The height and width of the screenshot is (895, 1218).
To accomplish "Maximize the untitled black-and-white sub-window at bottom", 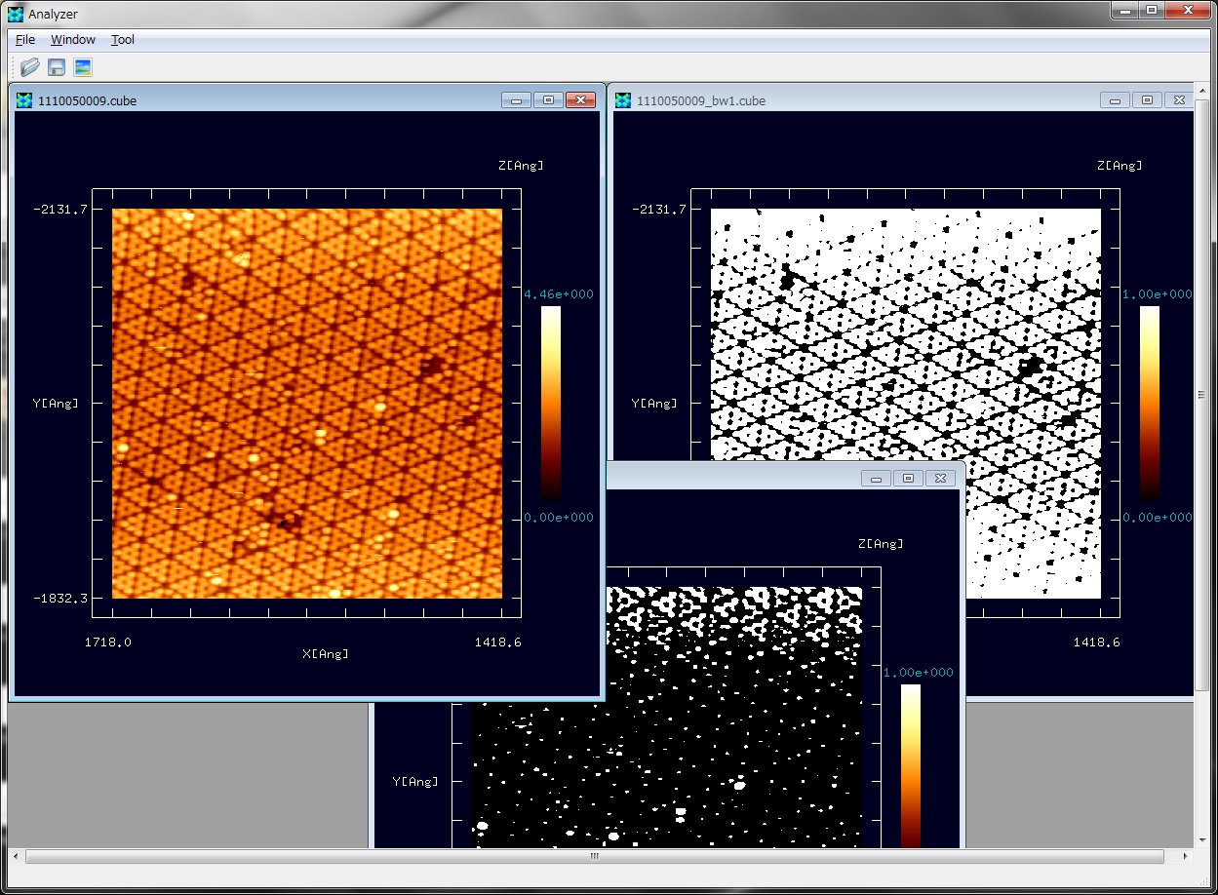I will pyautogui.click(x=908, y=478).
